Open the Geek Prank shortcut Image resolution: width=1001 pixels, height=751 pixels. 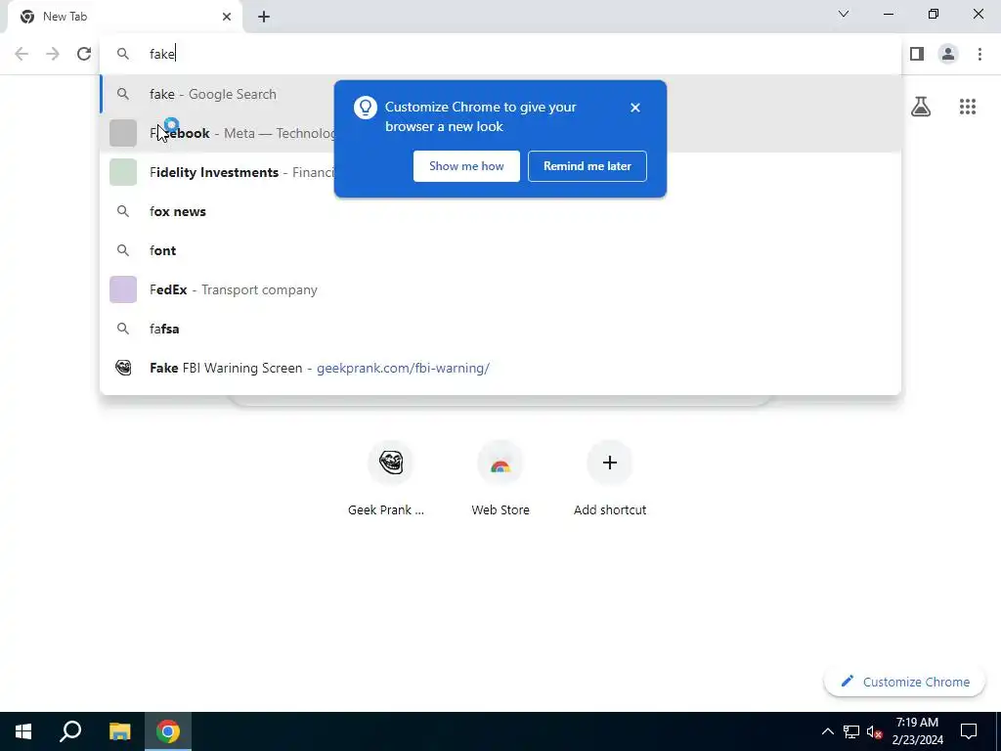391,478
